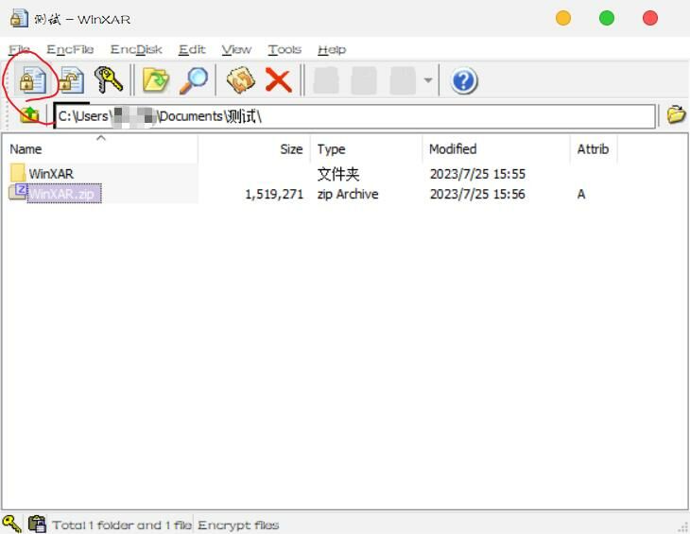Open the EncFile menu
The image size is (690, 534).
(x=70, y=49)
